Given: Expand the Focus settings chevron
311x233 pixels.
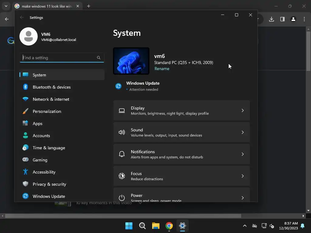Looking at the screenshot, I should click(x=243, y=176).
